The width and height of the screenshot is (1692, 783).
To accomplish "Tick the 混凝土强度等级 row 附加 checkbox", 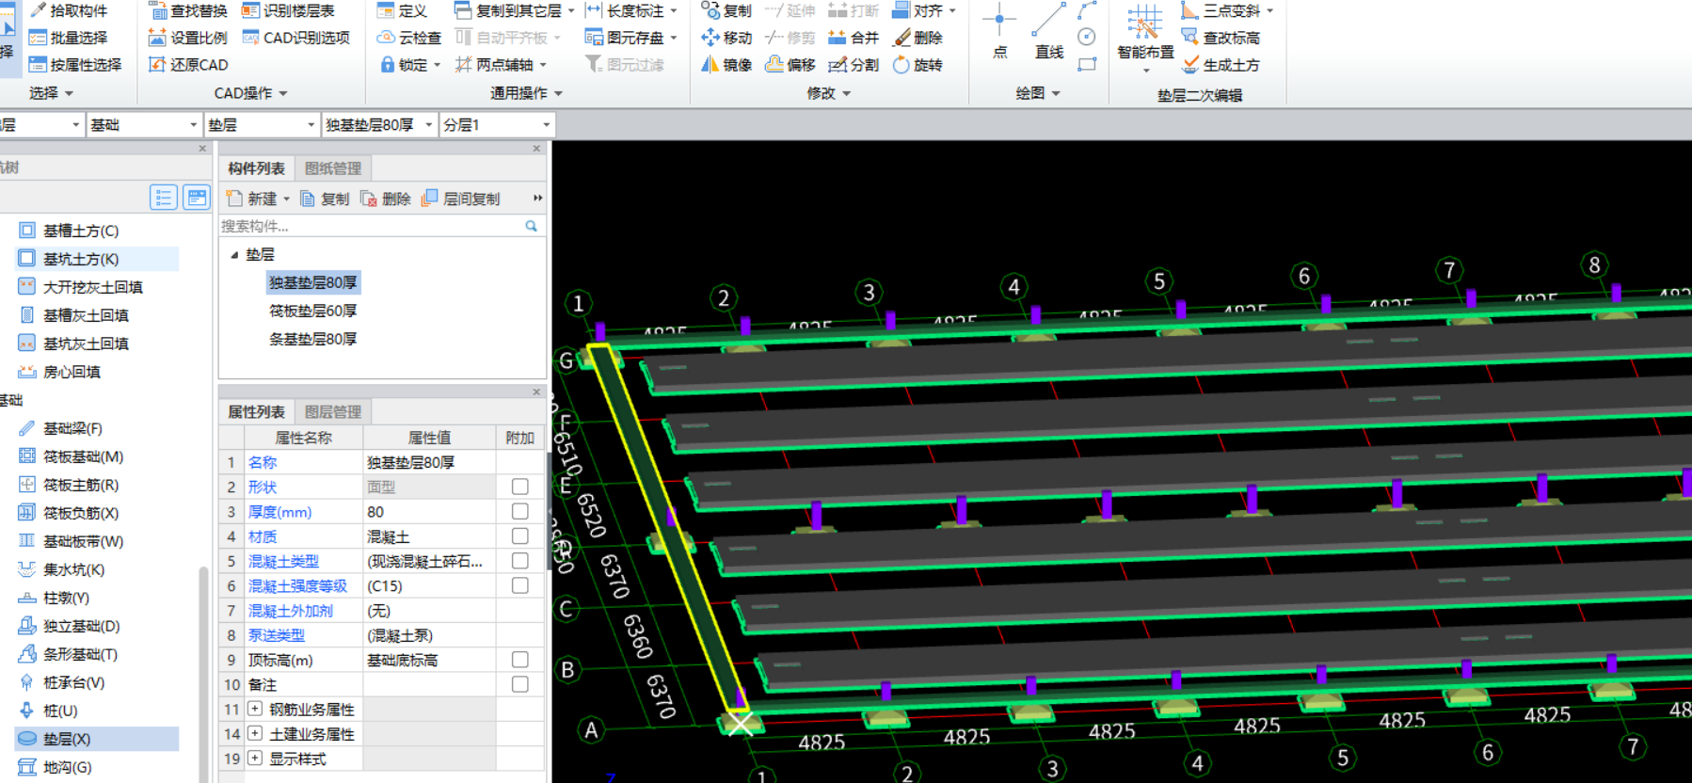I will point(519,585).
